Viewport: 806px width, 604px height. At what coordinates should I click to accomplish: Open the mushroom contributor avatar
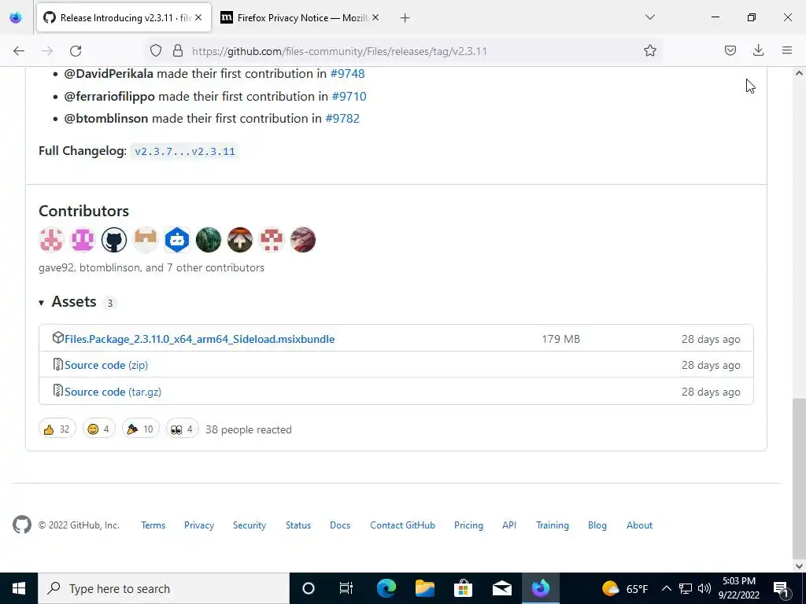click(x=240, y=240)
